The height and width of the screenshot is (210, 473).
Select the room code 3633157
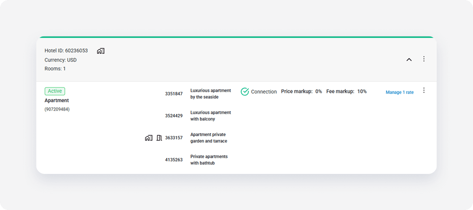point(174,138)
